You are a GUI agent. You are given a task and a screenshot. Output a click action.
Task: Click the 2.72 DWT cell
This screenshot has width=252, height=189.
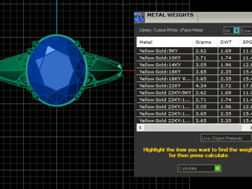(x=229, y=86)
